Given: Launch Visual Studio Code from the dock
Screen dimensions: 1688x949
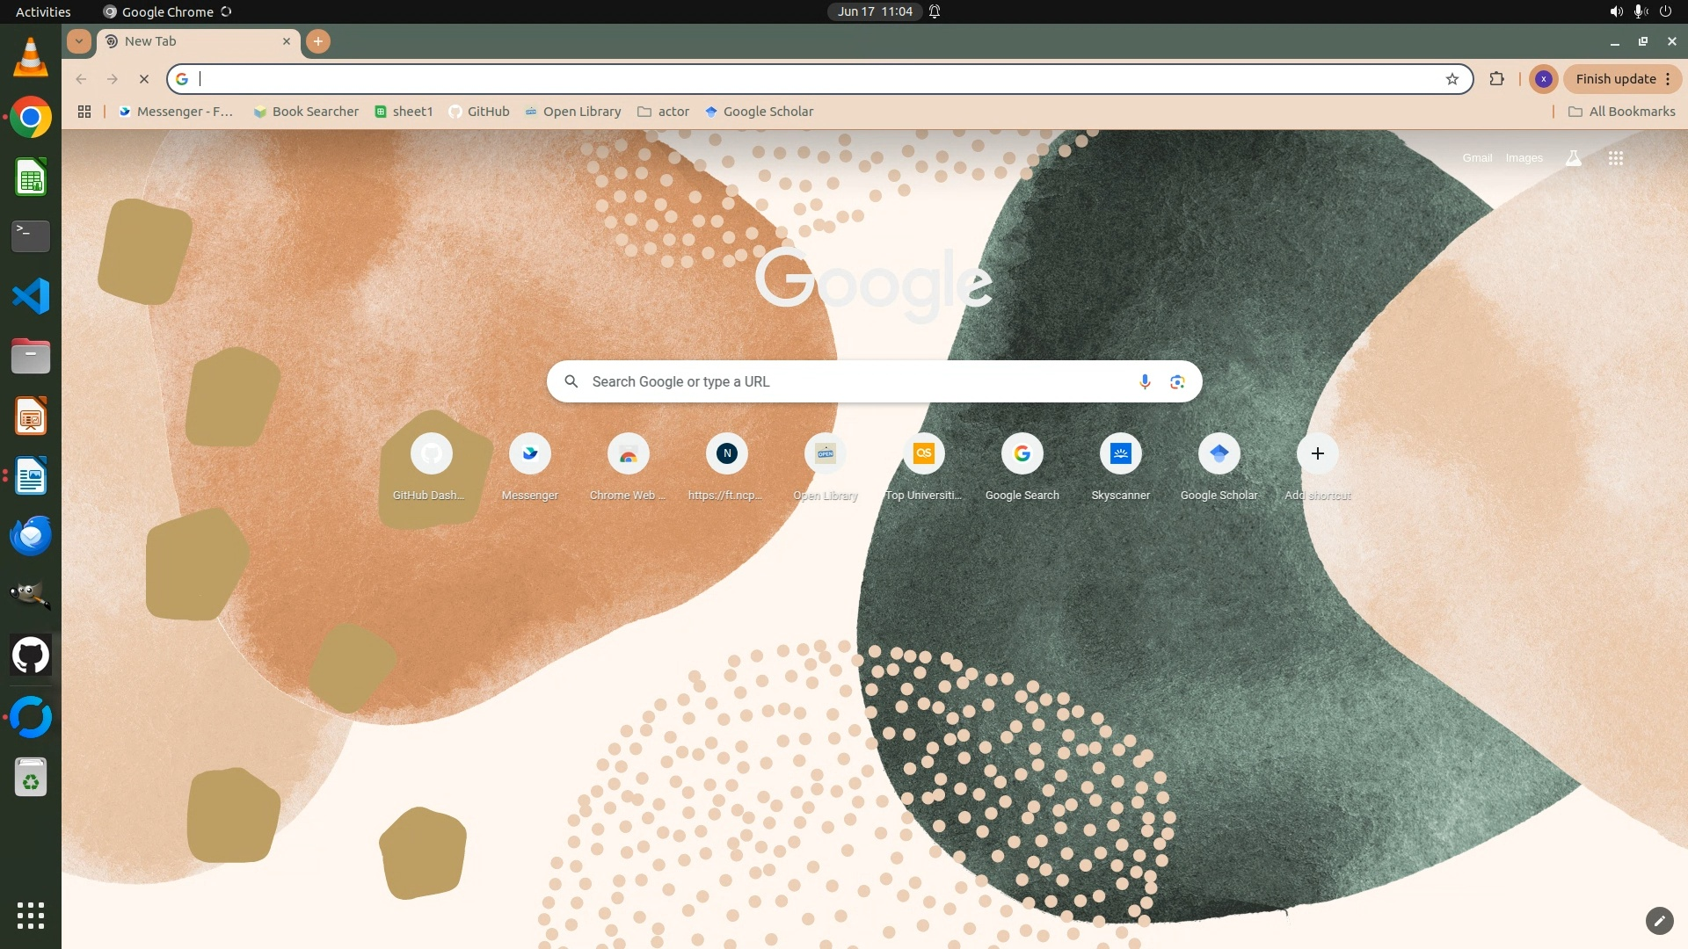Looking at the screenshot, I should point(31,296).
